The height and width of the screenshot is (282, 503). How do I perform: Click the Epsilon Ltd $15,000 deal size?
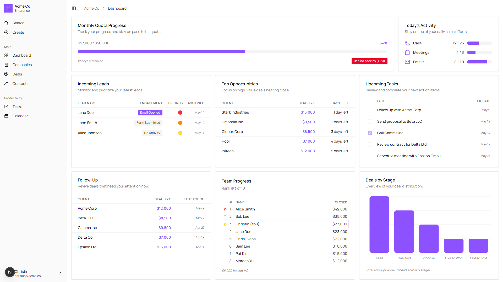click(x=164, y=247)
